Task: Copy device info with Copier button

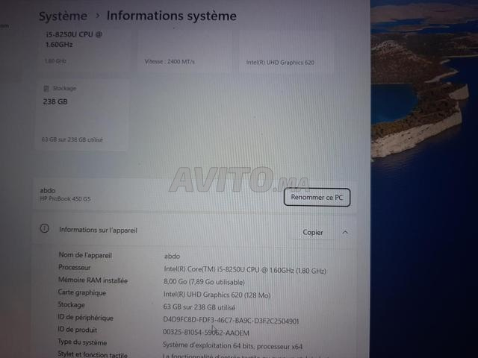Action: pos(313,232)
